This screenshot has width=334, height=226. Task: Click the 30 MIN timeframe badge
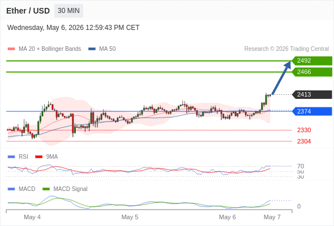pyautogui.click(x=68, y=11)
